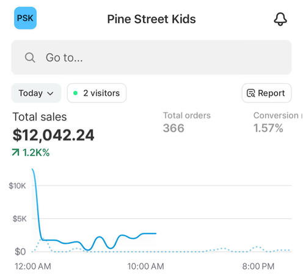
Task: Click the magnifier search icon
Action: click(30, 57)
